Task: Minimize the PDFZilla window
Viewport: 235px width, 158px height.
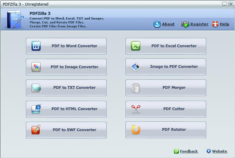Action: 224,4
